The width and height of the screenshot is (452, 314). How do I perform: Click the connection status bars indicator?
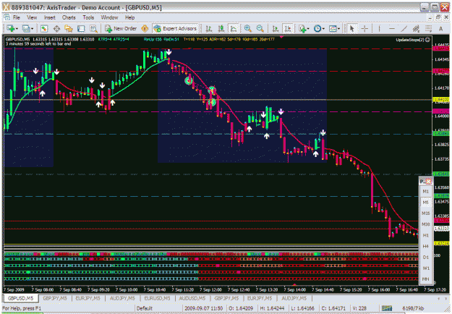tap(387, 308)
